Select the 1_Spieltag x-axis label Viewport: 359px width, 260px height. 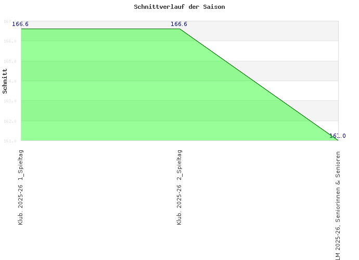(21, 187)
